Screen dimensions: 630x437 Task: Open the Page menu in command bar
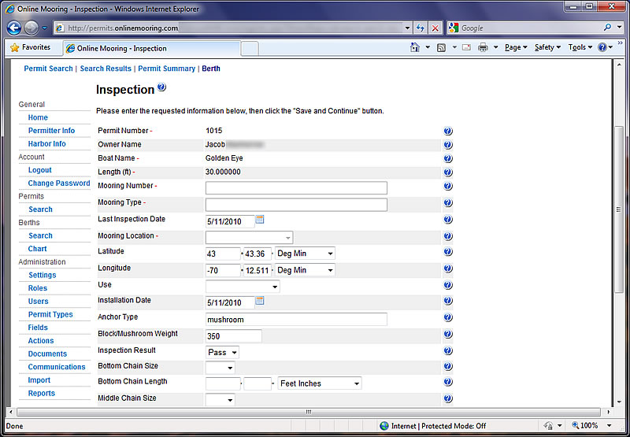point(516,48)
